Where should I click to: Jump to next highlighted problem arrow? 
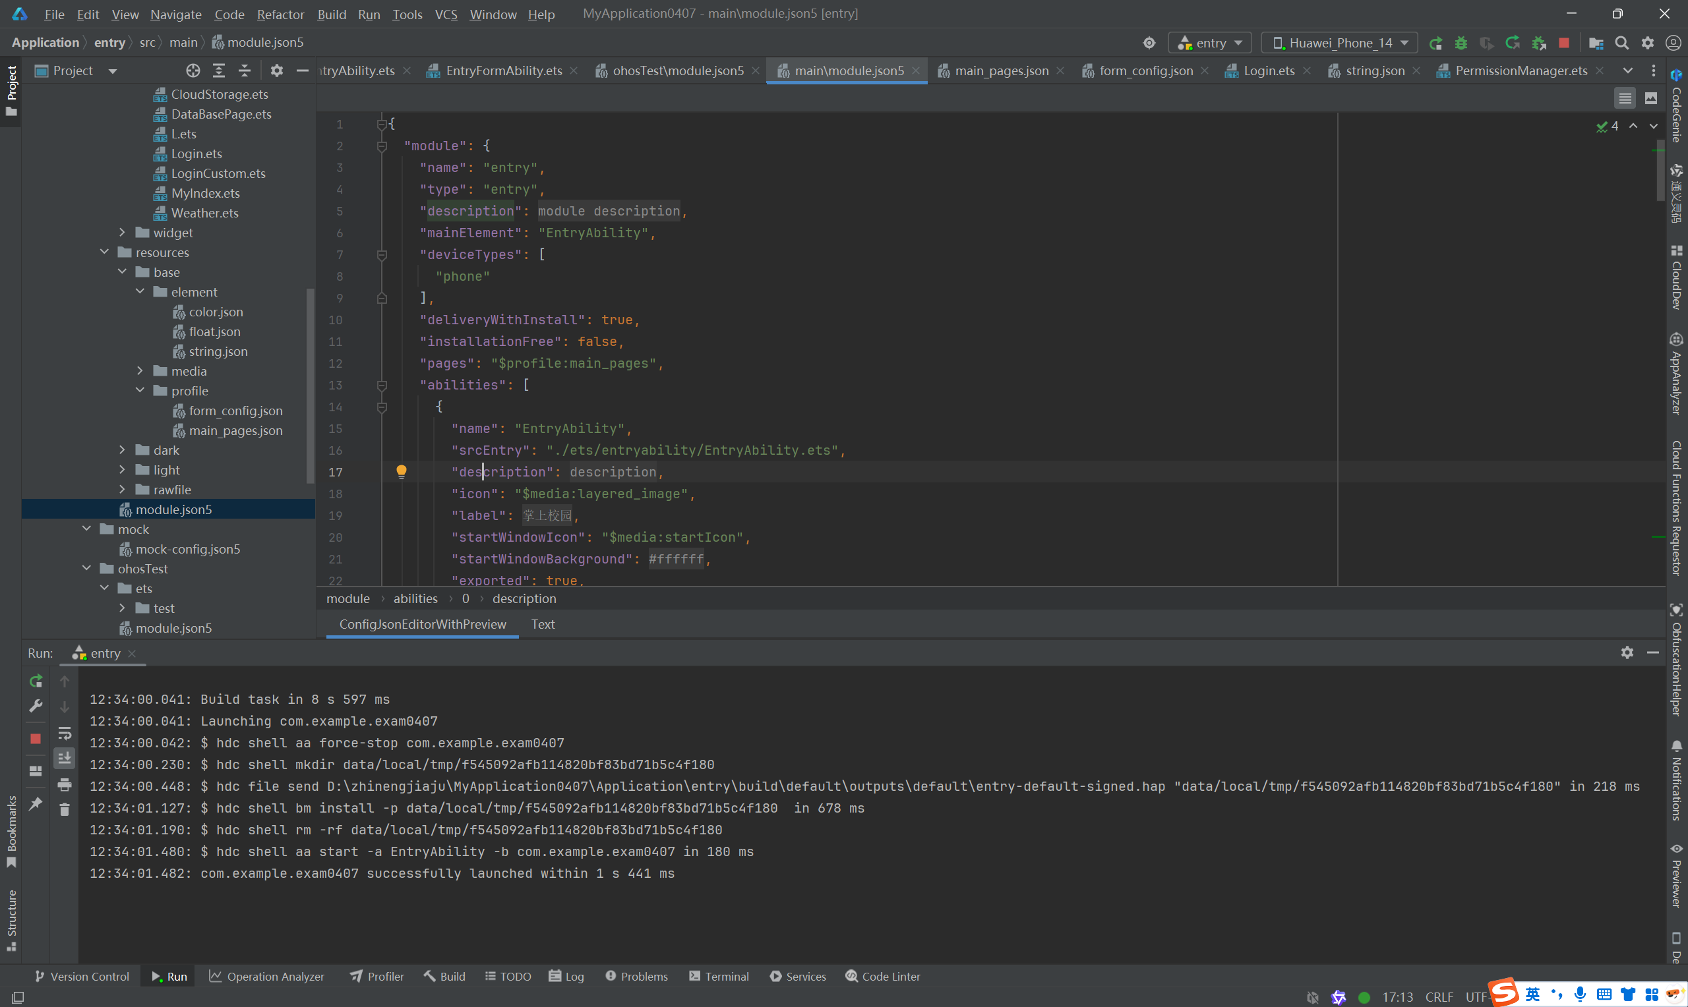tap(1654, 127)
